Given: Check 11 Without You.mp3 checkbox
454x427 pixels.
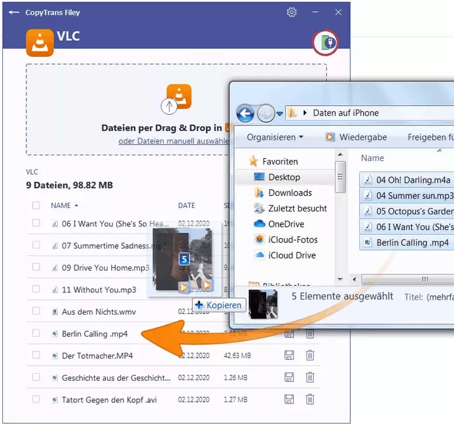Looking at the screenshot, I should click(36, 289).
